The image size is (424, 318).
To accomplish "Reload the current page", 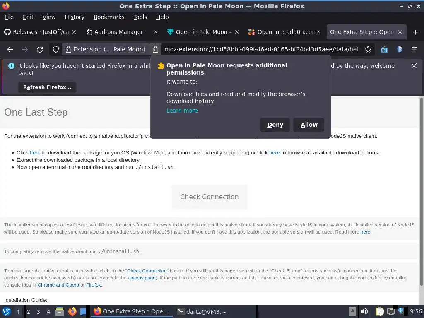I will click(x=40, y=50).
